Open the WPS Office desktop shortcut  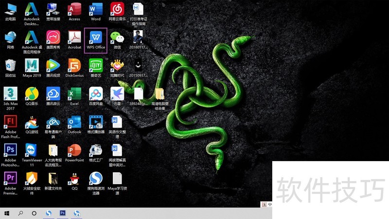click(96, 40)
